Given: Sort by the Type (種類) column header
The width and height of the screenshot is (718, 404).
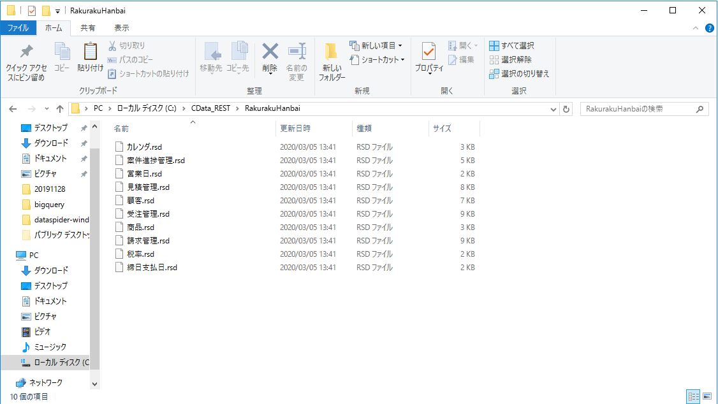Looking at the screenshot, I should pyautogui.click(x=364, y=129).
